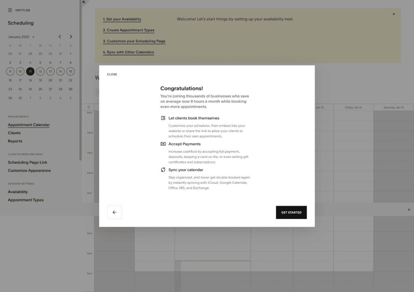414x292 pixels.
Task: Open Appointment Calendar in sidebar
Action: point(29,125)
